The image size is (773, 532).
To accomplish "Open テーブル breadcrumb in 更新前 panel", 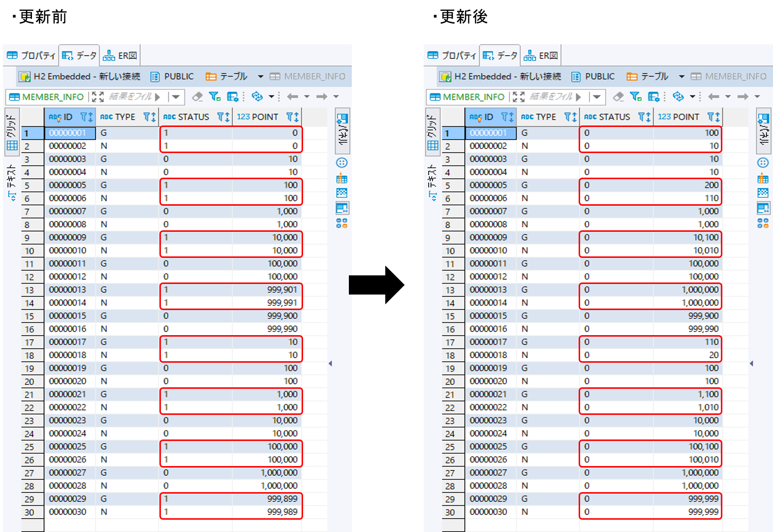I will [x=227, y=77].
